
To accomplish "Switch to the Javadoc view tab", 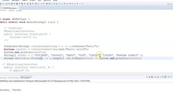I will point(3,78).
